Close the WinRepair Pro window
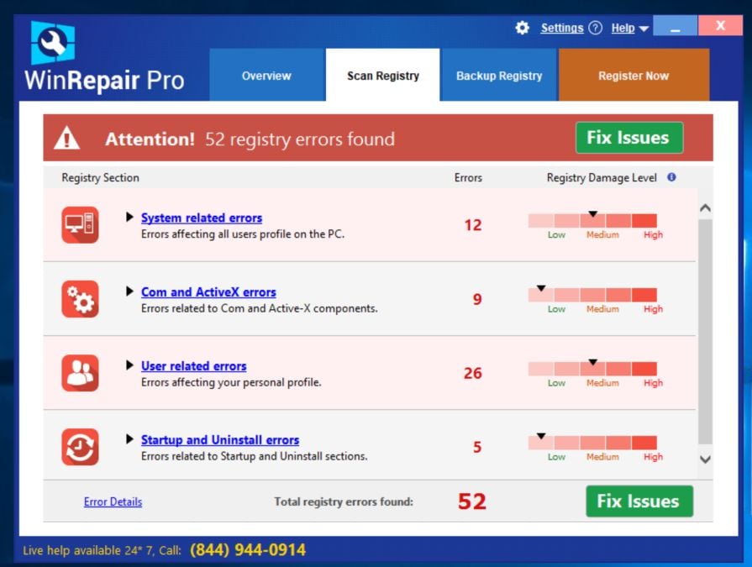 point(720,25)
